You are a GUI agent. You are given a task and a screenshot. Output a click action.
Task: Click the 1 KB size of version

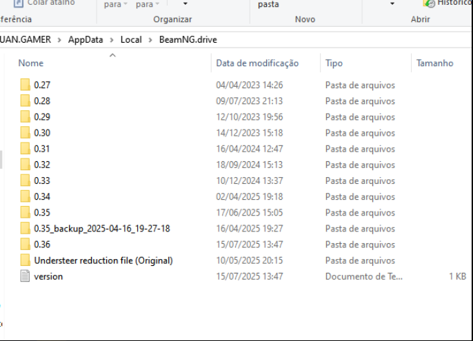458,276
